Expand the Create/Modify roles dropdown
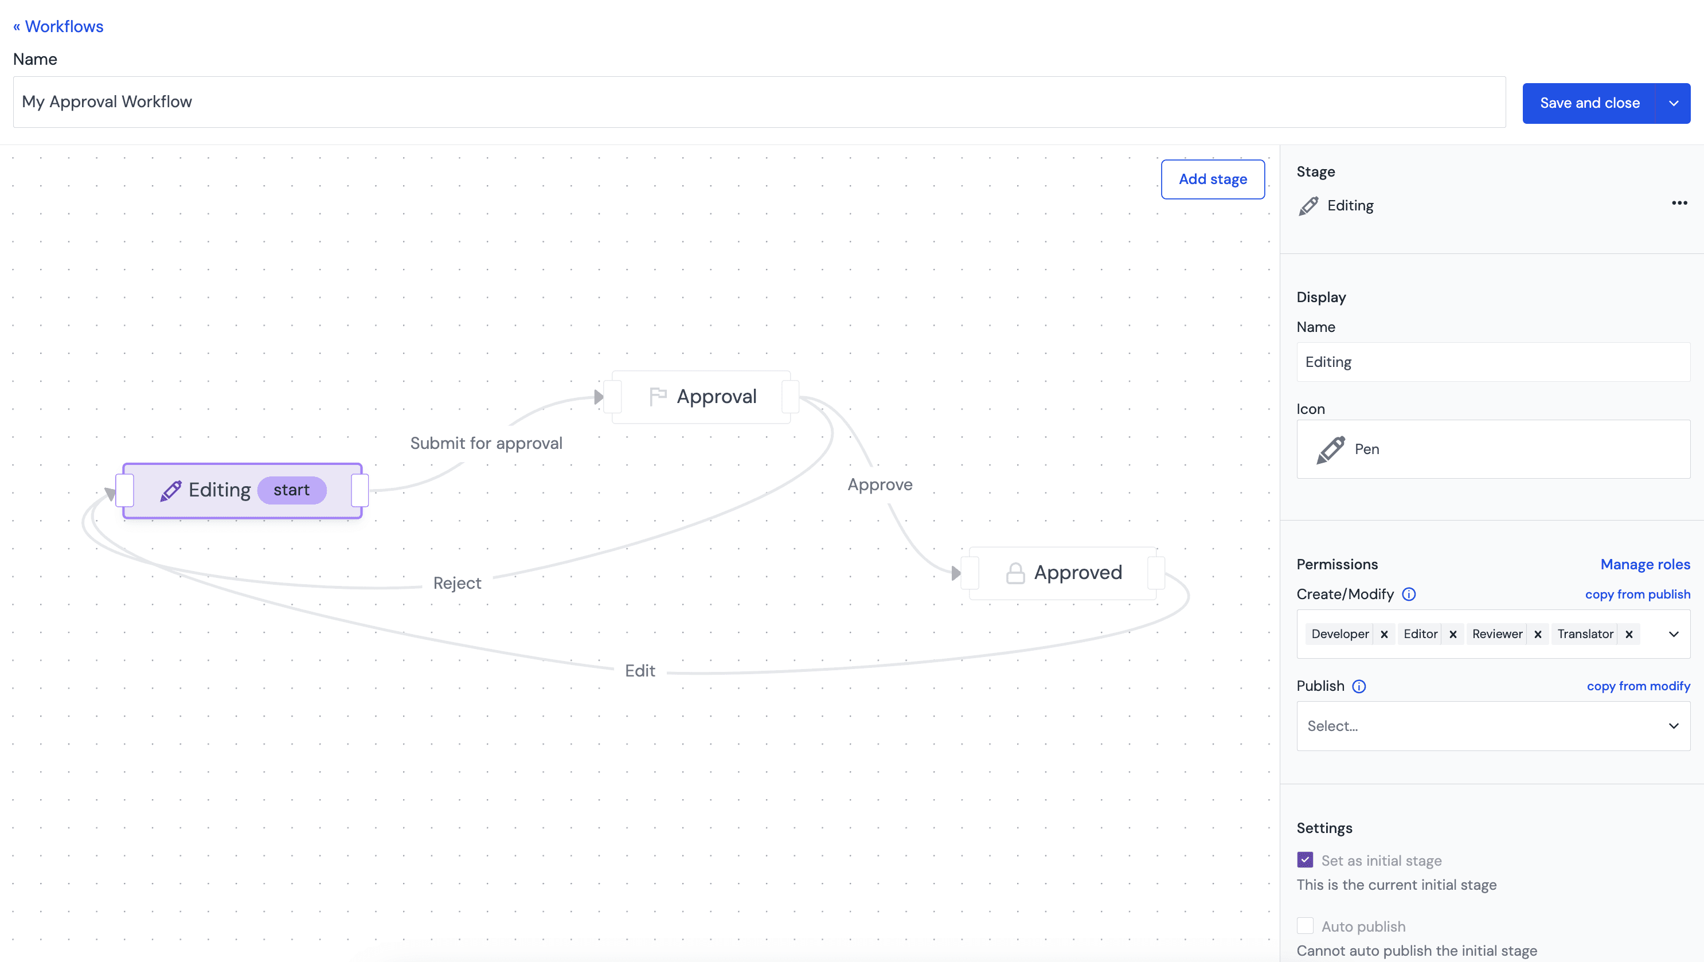 coord(1675,633)
